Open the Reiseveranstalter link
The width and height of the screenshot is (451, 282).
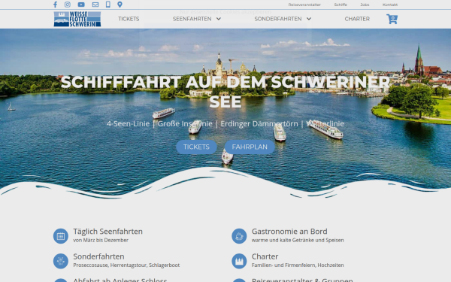[x=304, y=5]
